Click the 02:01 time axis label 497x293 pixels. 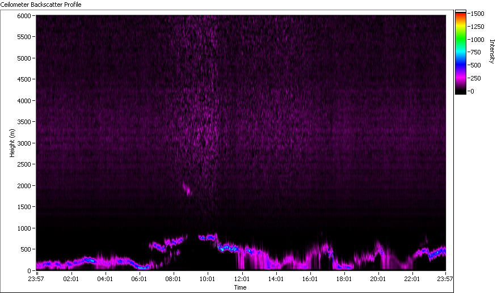(x=71, y=279)
